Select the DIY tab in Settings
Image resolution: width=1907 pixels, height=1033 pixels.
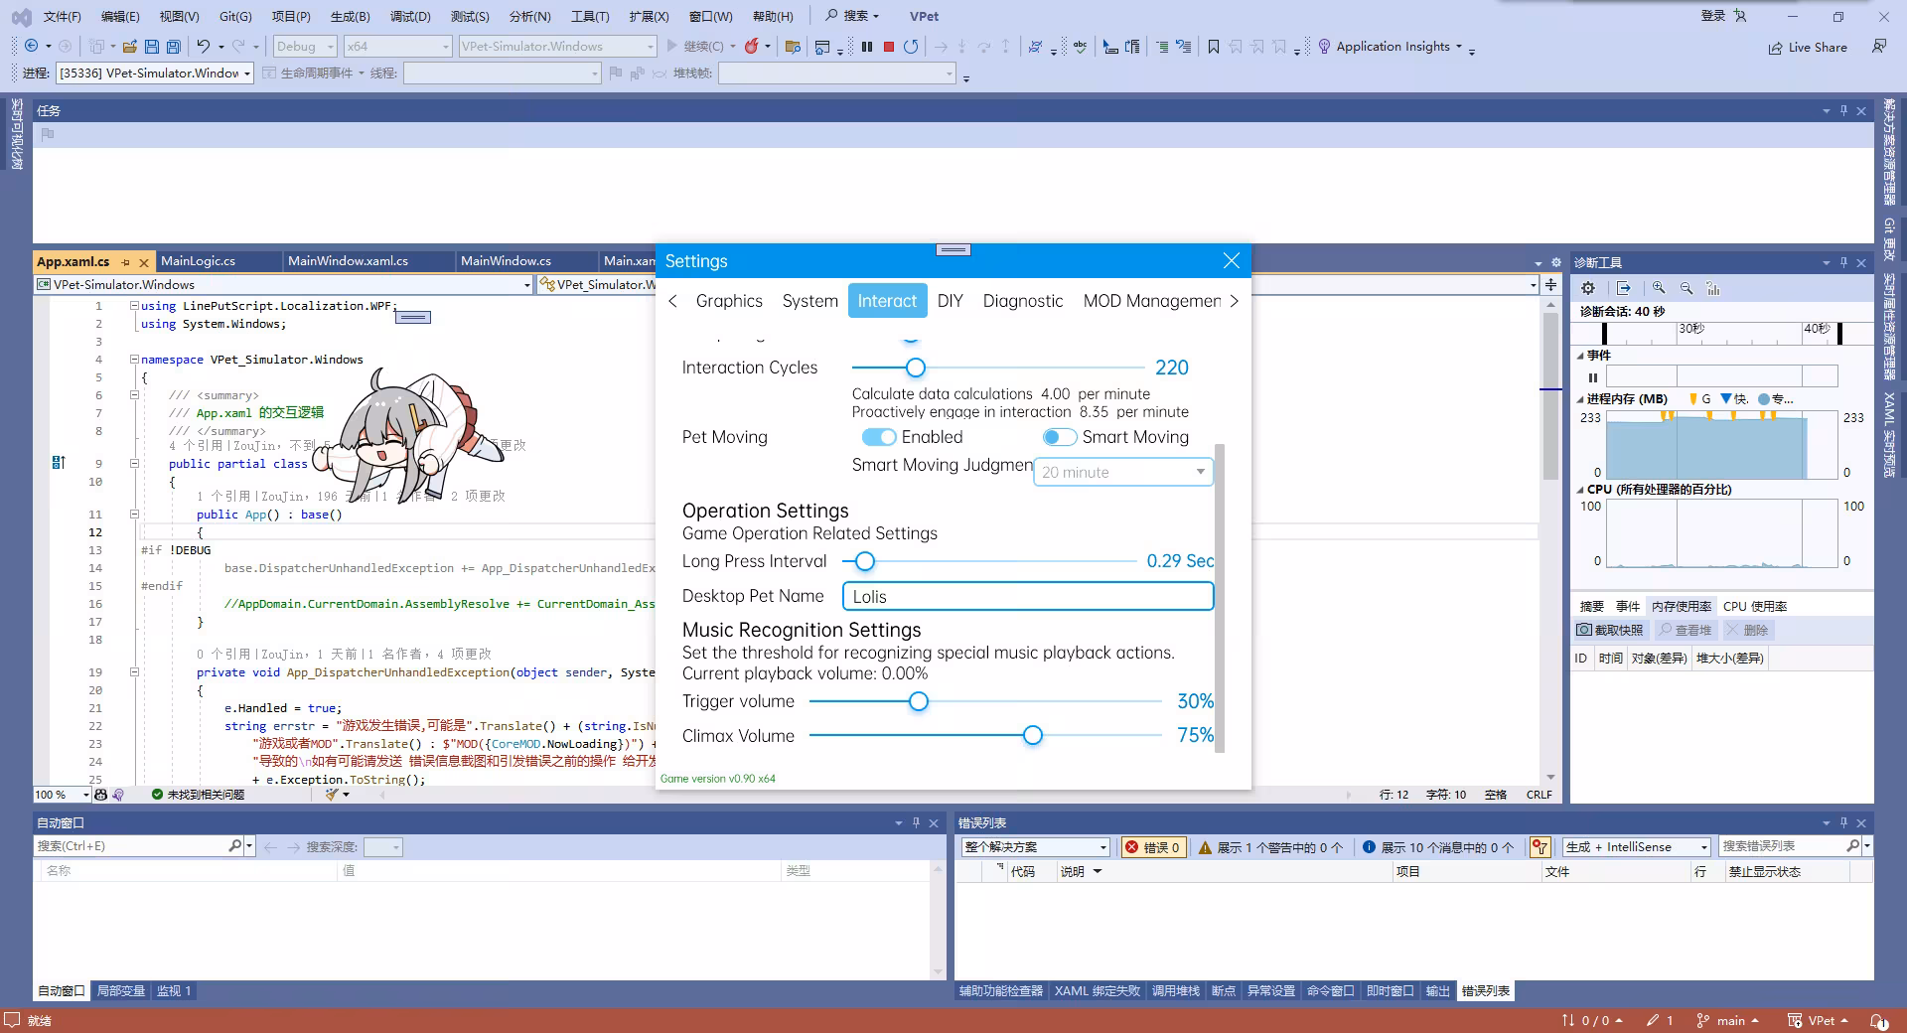coord(951,301)
